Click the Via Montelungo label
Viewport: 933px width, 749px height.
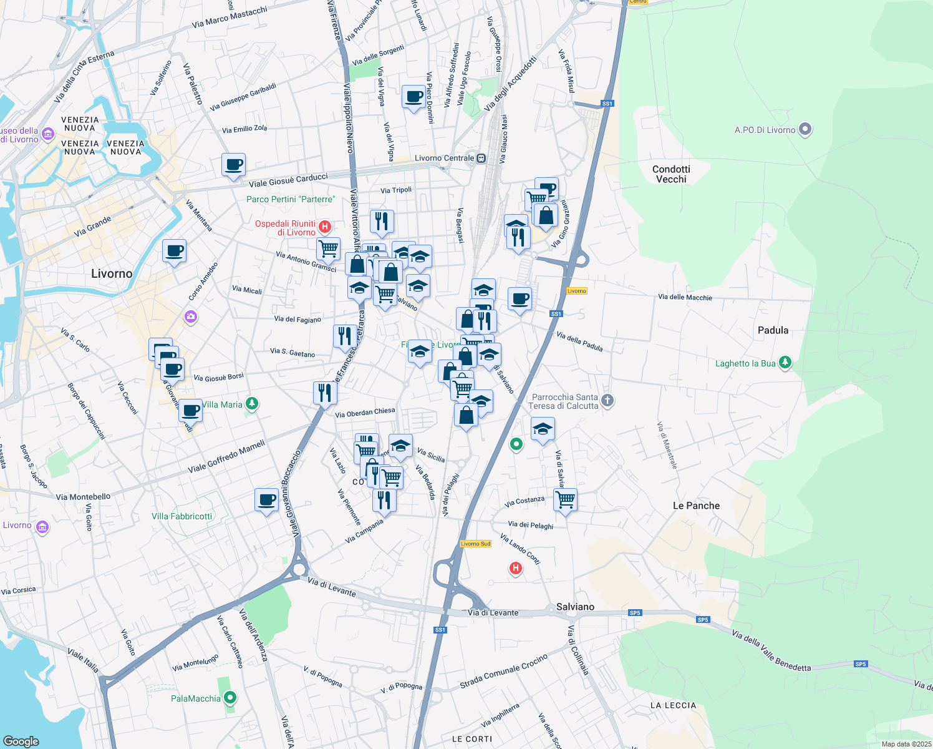click(x=195, y=663)
